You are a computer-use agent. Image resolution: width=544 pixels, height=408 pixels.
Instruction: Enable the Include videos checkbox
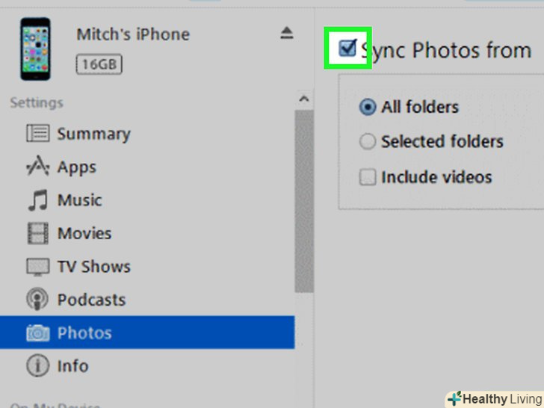coord(367,177)
